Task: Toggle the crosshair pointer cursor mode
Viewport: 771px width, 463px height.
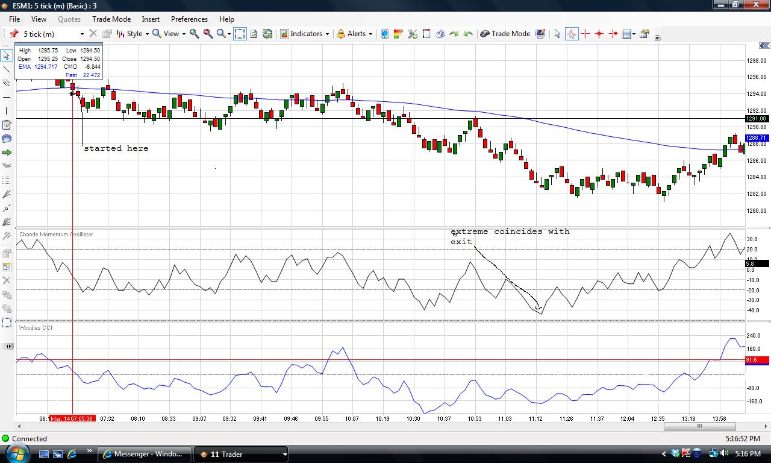Action: pos(571,34)
